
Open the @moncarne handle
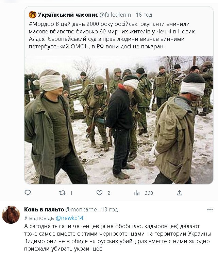[81, 209]
